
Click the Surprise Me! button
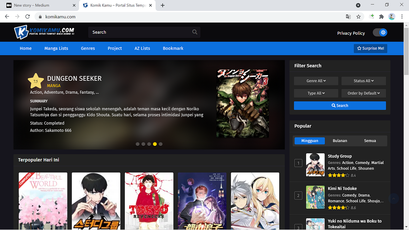pyautogui.click(x=370, y=48)
